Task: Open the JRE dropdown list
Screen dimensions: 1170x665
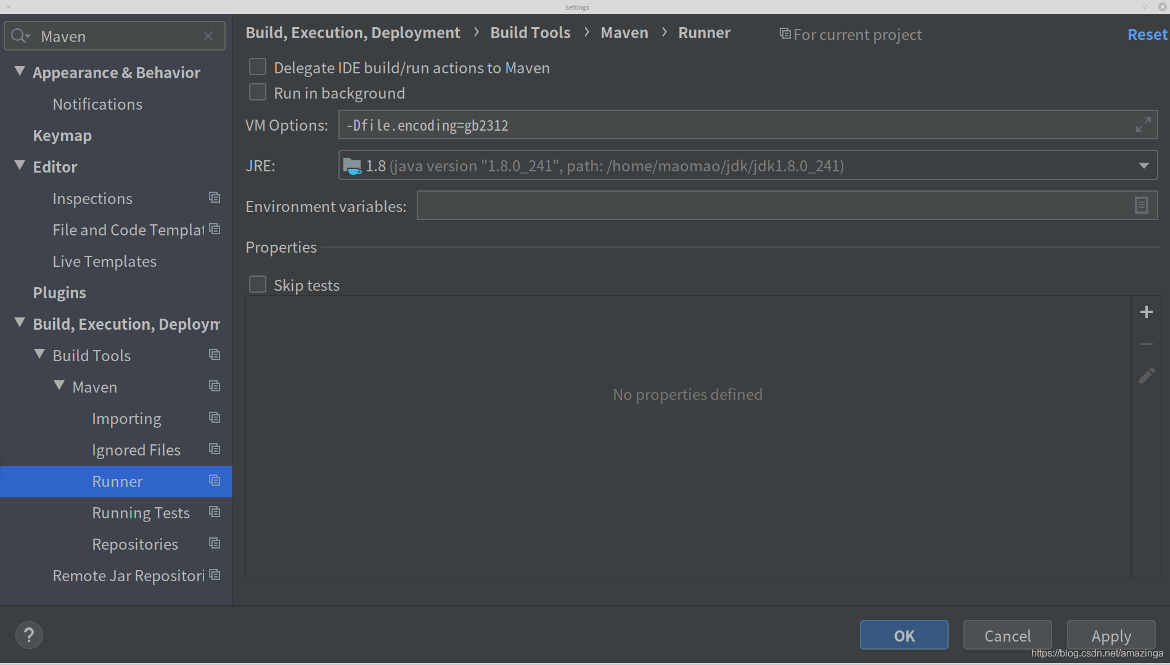Action: (x=1143, y=166)
